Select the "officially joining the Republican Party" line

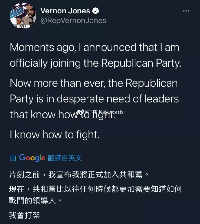tap(96, 63)
